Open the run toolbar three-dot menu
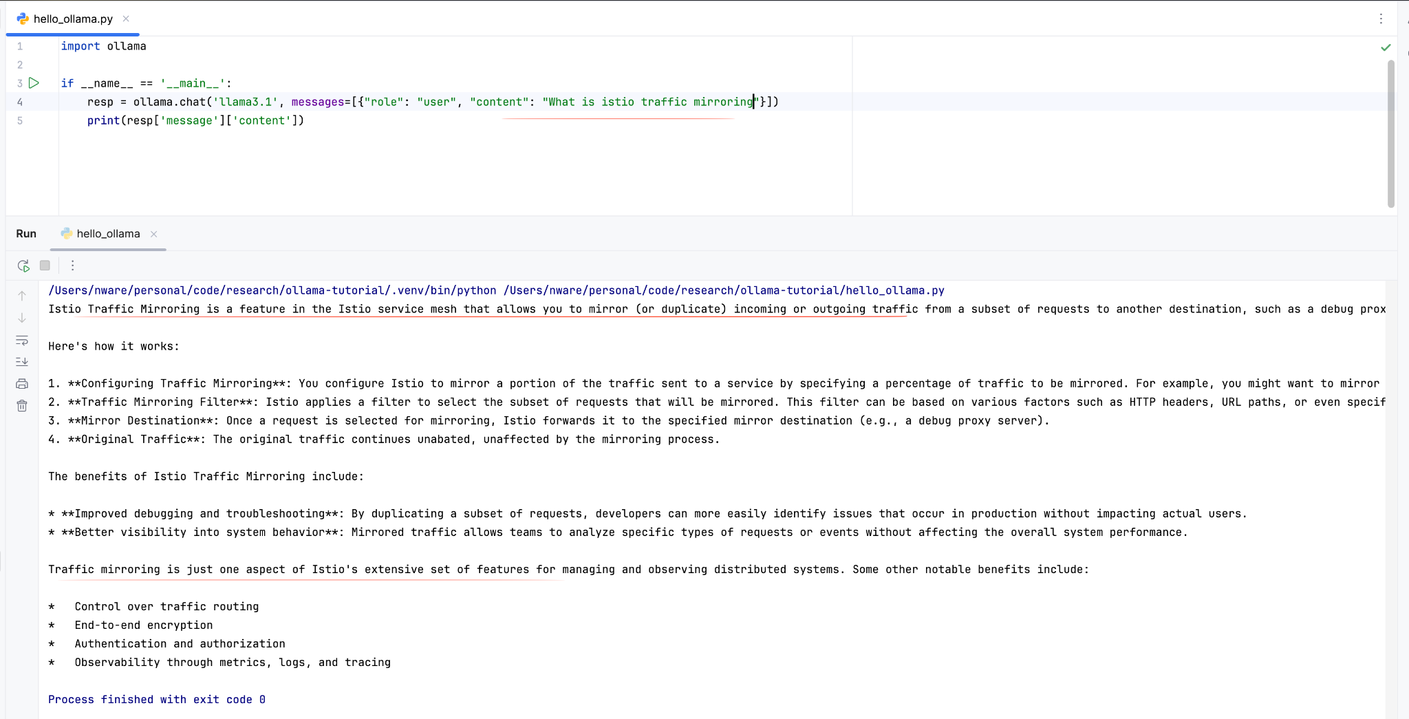 [72, 266]
